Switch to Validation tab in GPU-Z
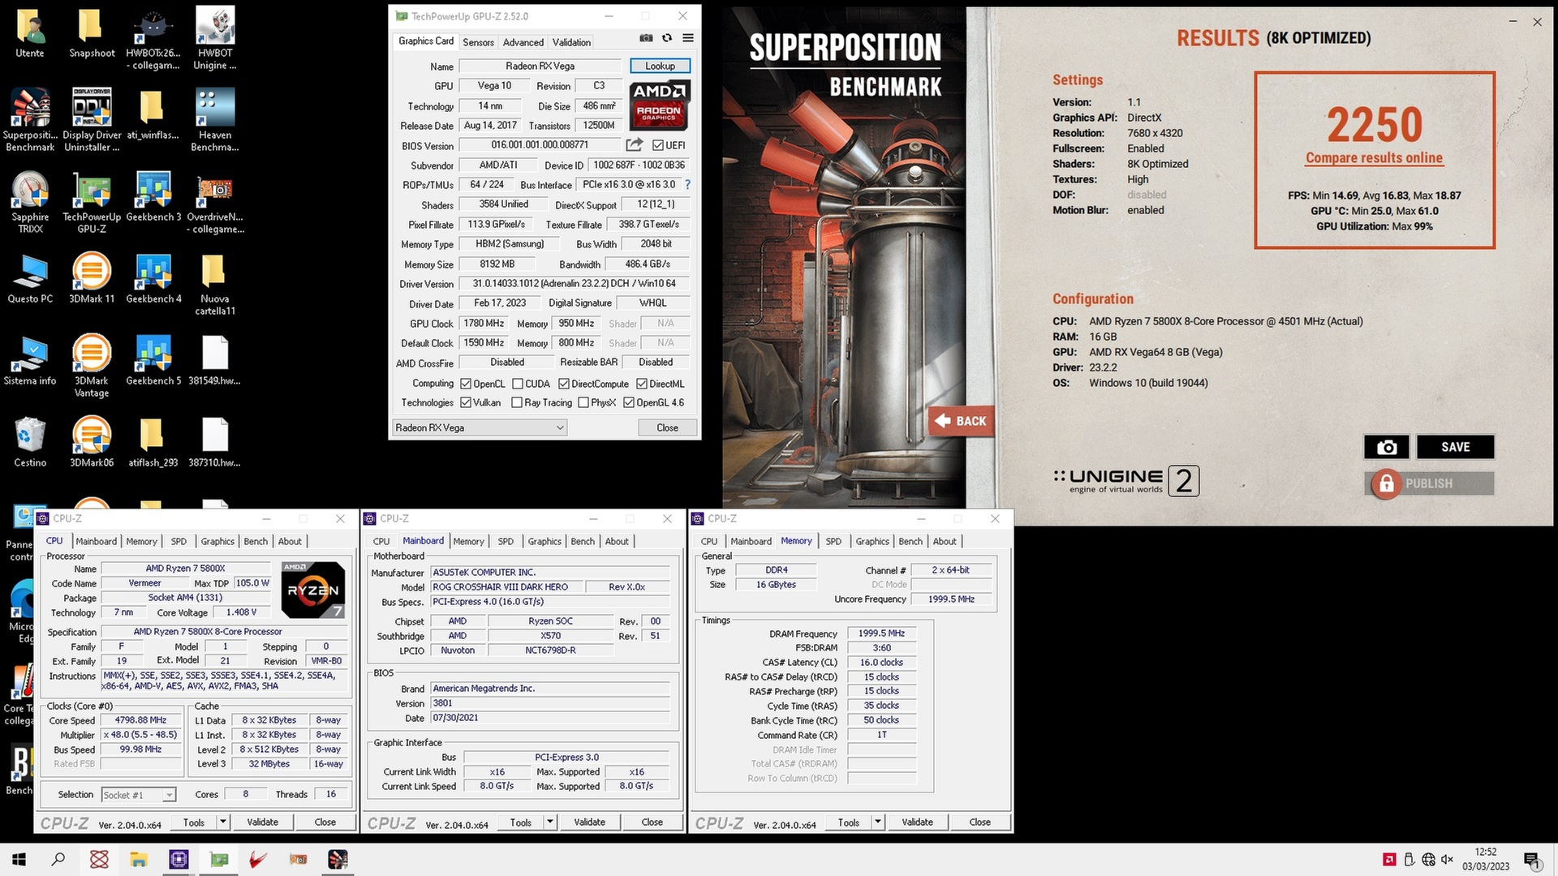Image resolution: width=1558 pixels, height=876 pixels. click(x=571, y=42)
